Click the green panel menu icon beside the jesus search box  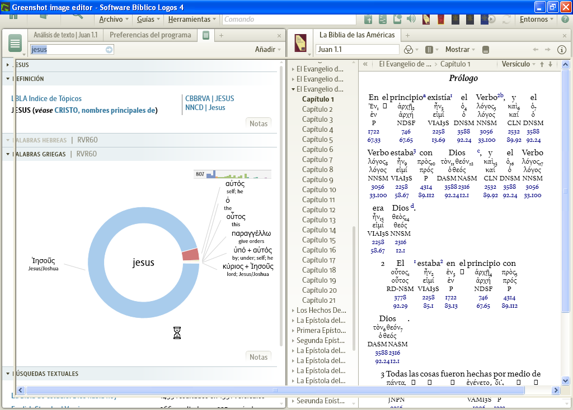tap(16, 44)
